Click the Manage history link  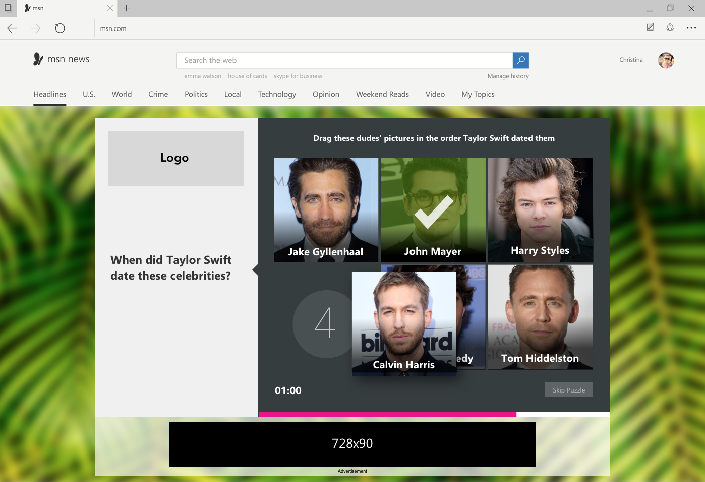click(508, 76)
